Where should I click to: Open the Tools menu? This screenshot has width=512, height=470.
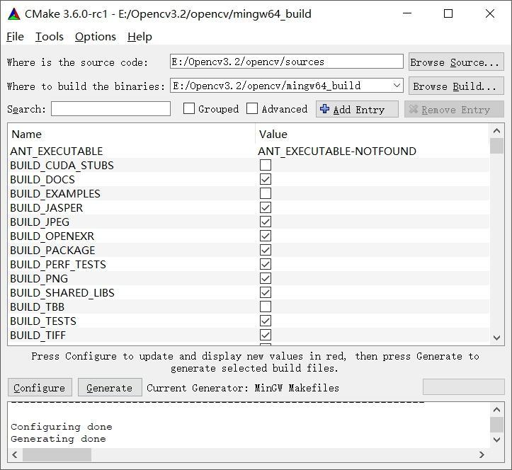pos(49,37)
